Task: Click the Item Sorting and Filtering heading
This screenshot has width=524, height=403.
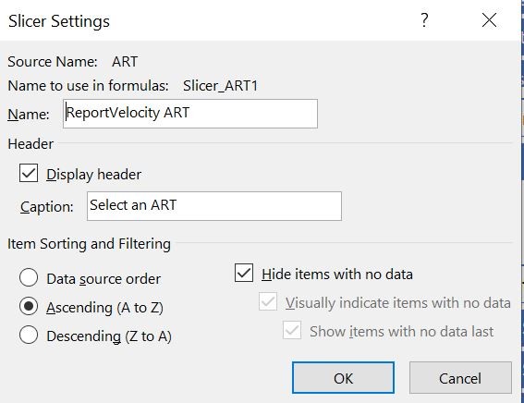Action: [89, 244]
